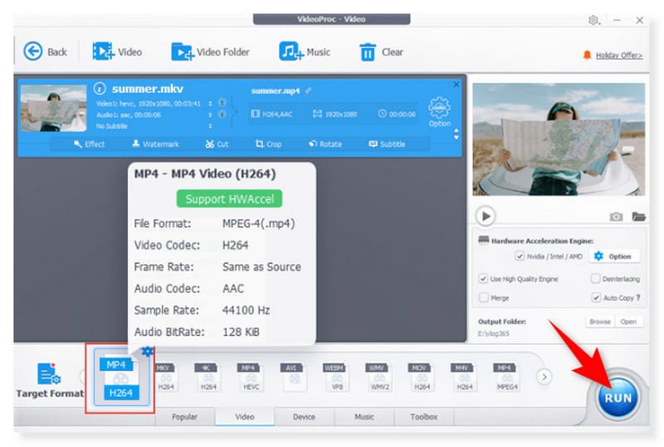This screenshot has width=664, height=447.
Task: Click the right-side preview image
Action: tap(559, 139)
